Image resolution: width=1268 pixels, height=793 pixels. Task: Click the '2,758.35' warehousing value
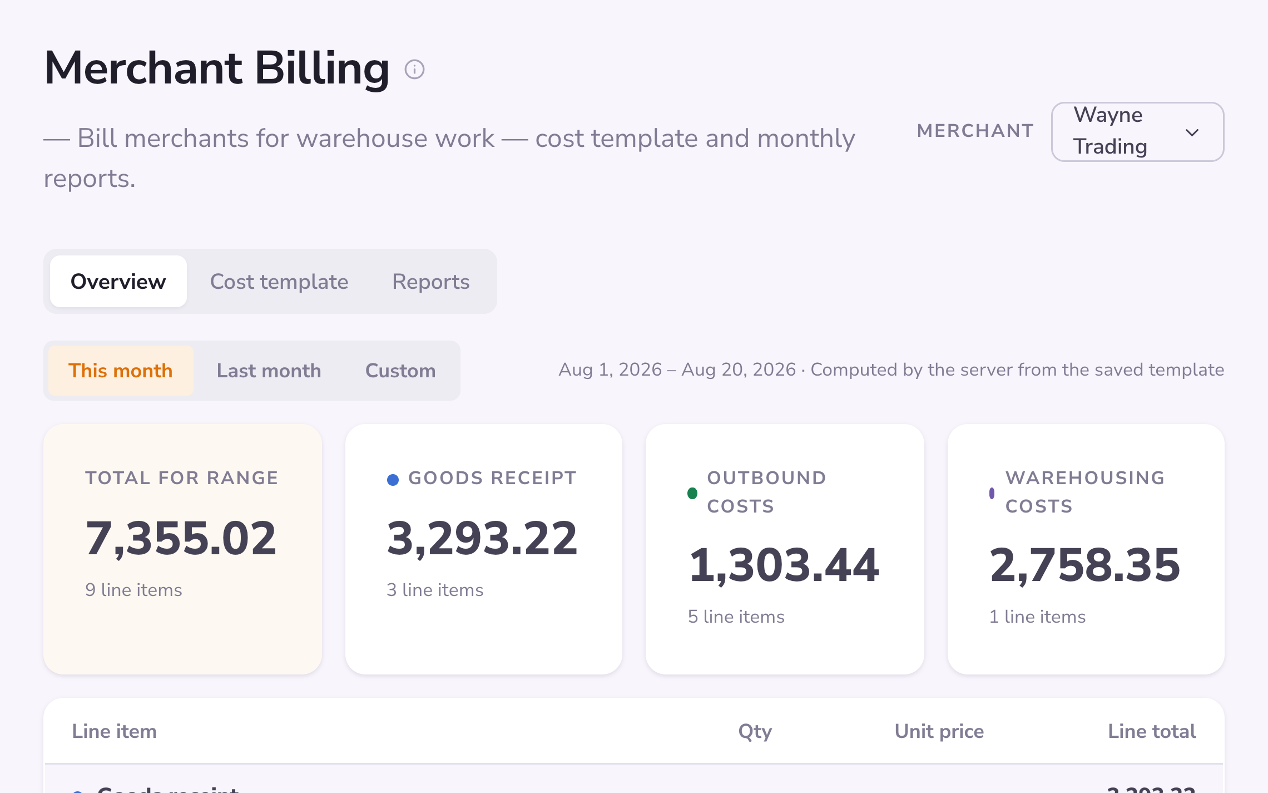1085,565
